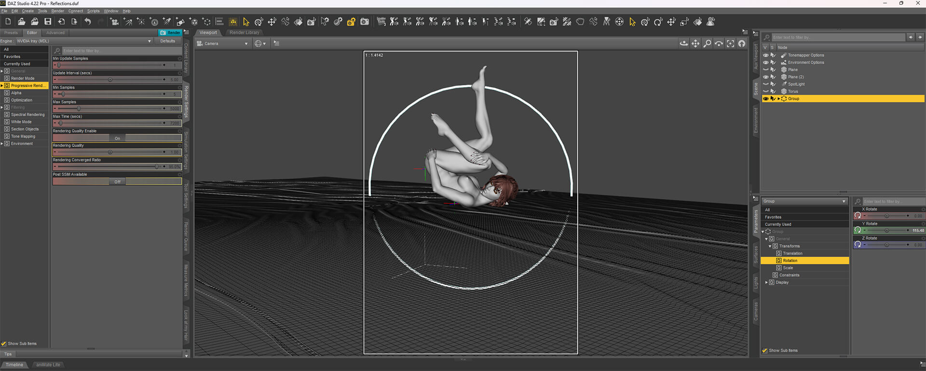Screen dimensions: 926x371
Task: Select Translation under Transforms
Action: point(792,253)
